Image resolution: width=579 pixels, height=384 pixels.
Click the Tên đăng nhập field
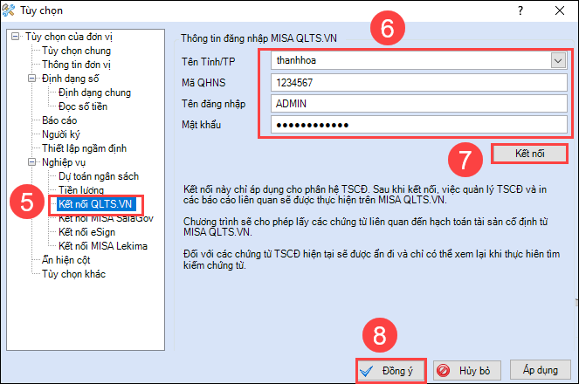pyautogui.click(x=418, y=104)
